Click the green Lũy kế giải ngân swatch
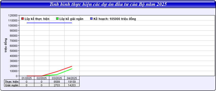The height and width of the screenshot is (91, 216). (57, 19)
